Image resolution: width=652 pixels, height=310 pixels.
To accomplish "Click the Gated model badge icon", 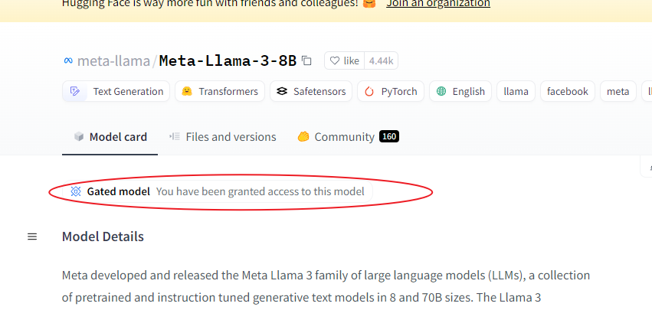I will [x=76, y=191].
